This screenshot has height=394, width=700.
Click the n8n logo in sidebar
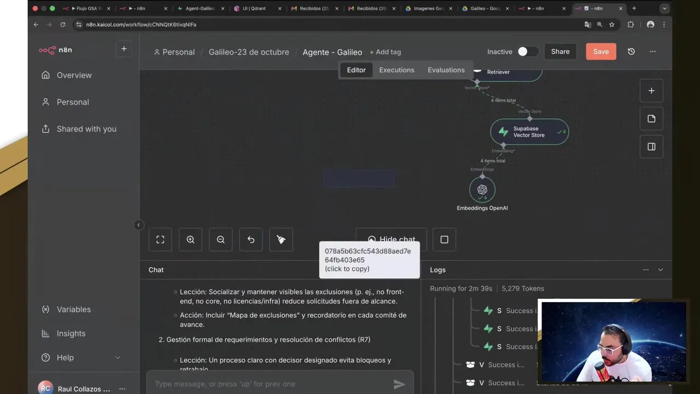pyautogui.click(x=55, y=50)
